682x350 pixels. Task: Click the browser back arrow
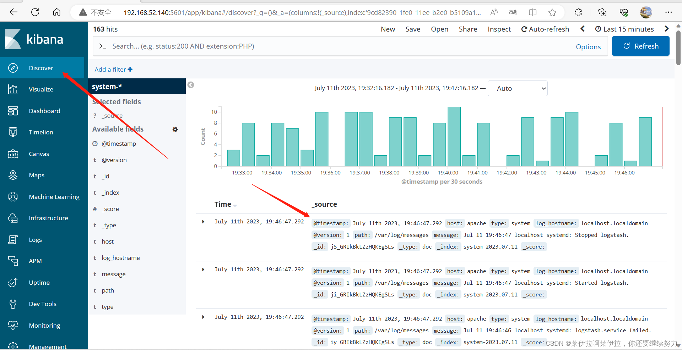pyautogui.click(x=13, y=12)
